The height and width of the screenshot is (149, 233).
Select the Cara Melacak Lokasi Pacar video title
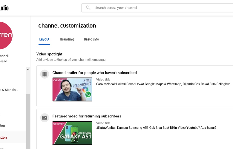[x=163, y=84]
